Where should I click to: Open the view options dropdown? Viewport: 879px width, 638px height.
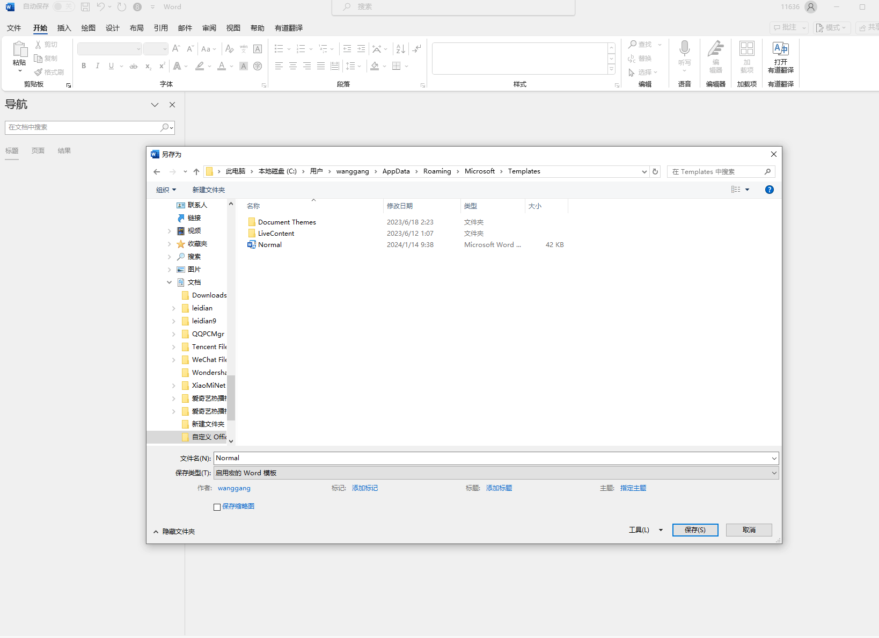(747, 190)
